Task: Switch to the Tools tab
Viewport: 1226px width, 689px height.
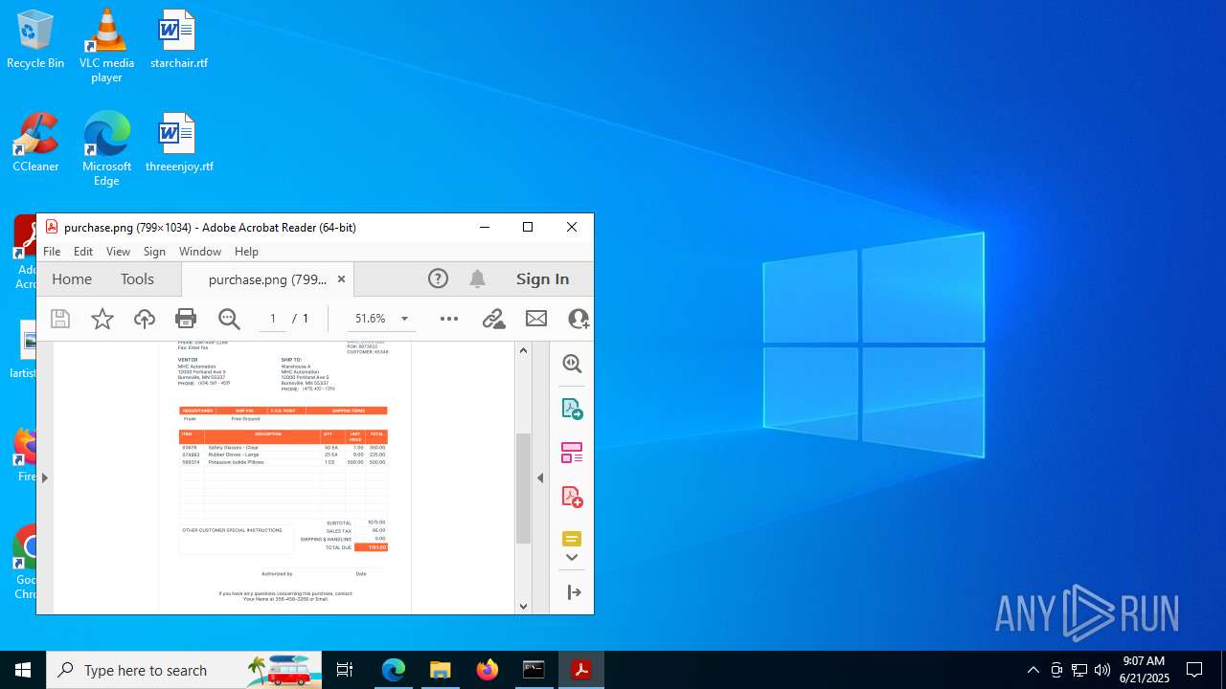Action: 137,278
